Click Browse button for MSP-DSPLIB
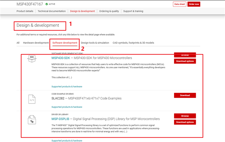The image size is (225, 142). click(x=185, y=116)
